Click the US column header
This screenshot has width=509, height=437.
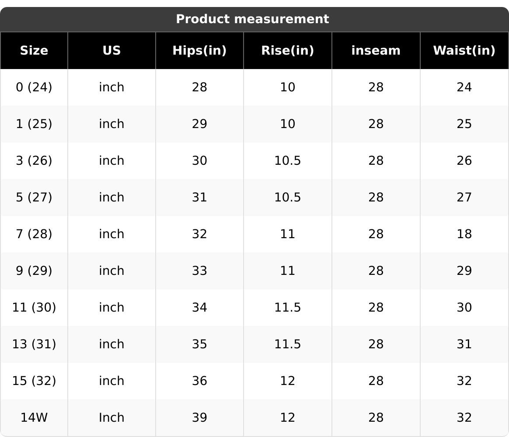click(x=112, y=51)
